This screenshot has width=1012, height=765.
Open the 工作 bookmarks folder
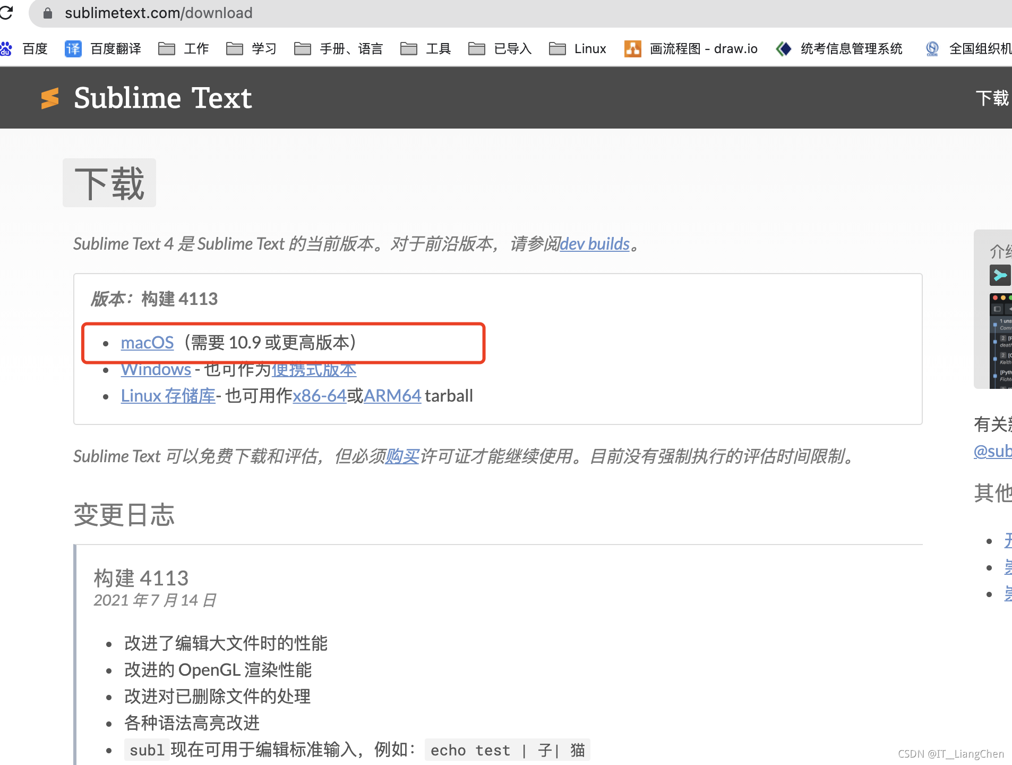(x=184, y=49)
